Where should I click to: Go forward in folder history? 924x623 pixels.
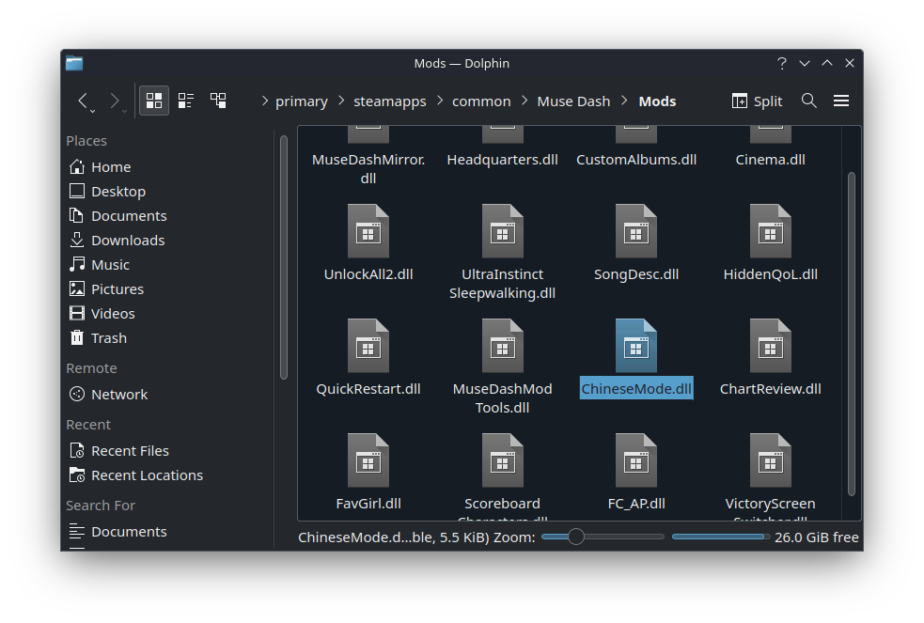point(115,101)
